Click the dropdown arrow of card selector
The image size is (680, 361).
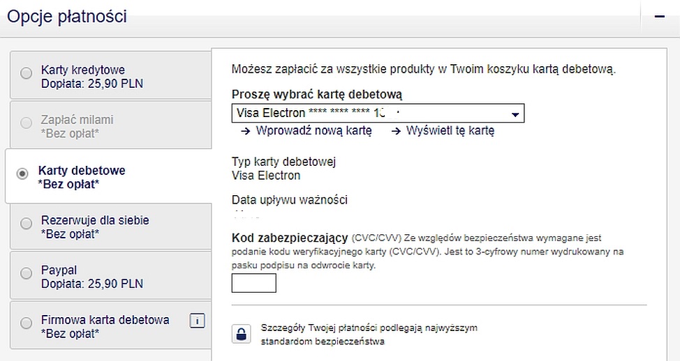click(x=515, y=115)
